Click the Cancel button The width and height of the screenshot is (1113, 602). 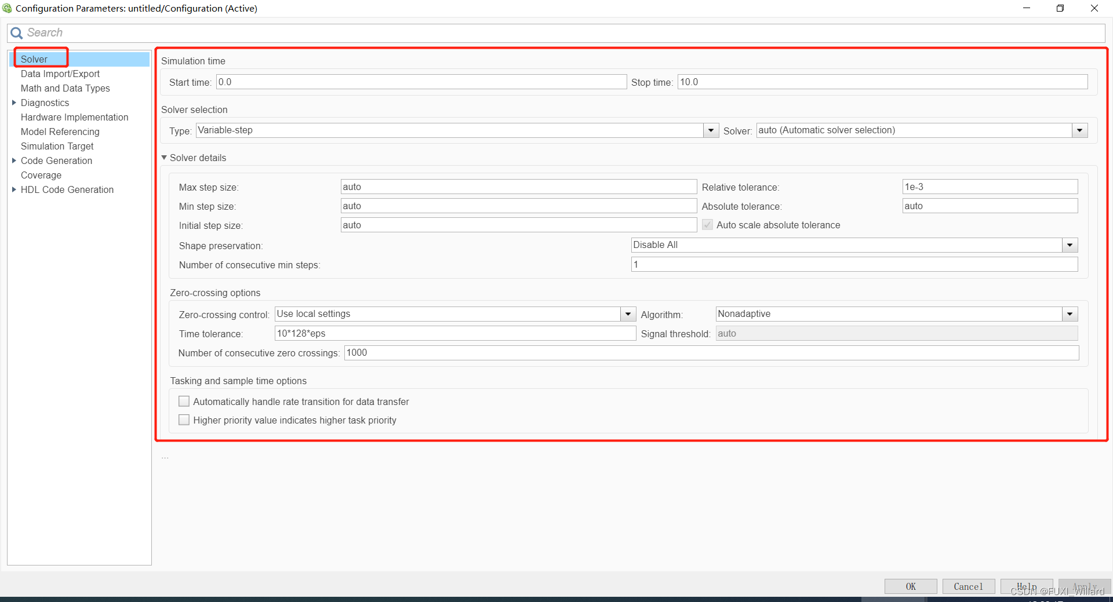[969, 586]
